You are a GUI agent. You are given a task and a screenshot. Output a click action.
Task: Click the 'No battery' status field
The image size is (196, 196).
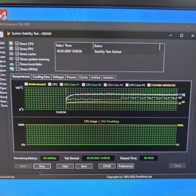click(50, 158)
